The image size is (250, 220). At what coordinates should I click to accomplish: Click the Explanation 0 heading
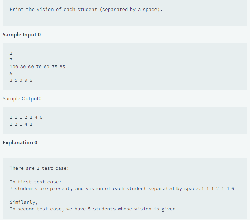tap(20, 142)
